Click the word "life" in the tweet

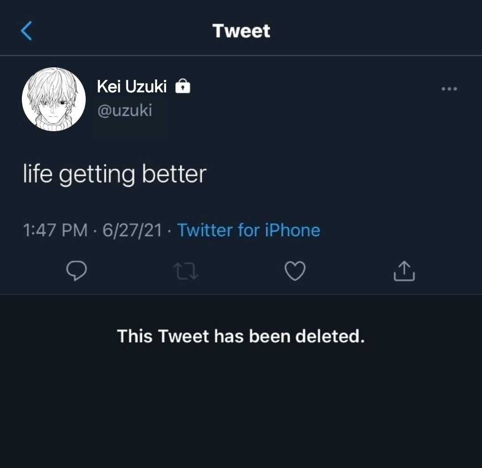[x=37, y=174]
